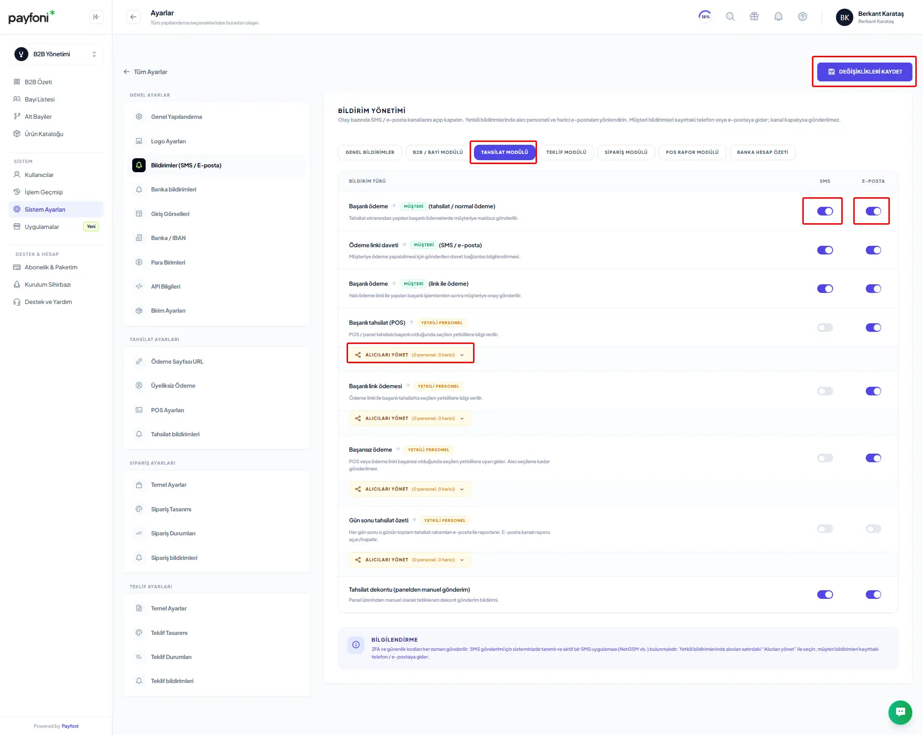Switch to Genel Bildirimler tab
This screenshot has height=735, width=923.
370,152
